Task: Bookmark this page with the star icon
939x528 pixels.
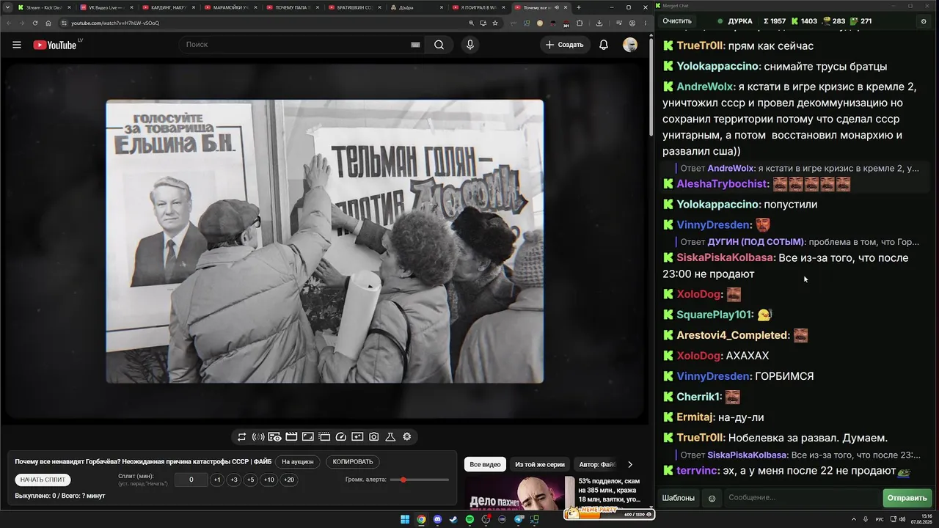Action: click(x=495, y=23)
